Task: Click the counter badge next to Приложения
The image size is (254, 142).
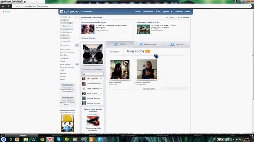Action: click(x=77, y=45)
